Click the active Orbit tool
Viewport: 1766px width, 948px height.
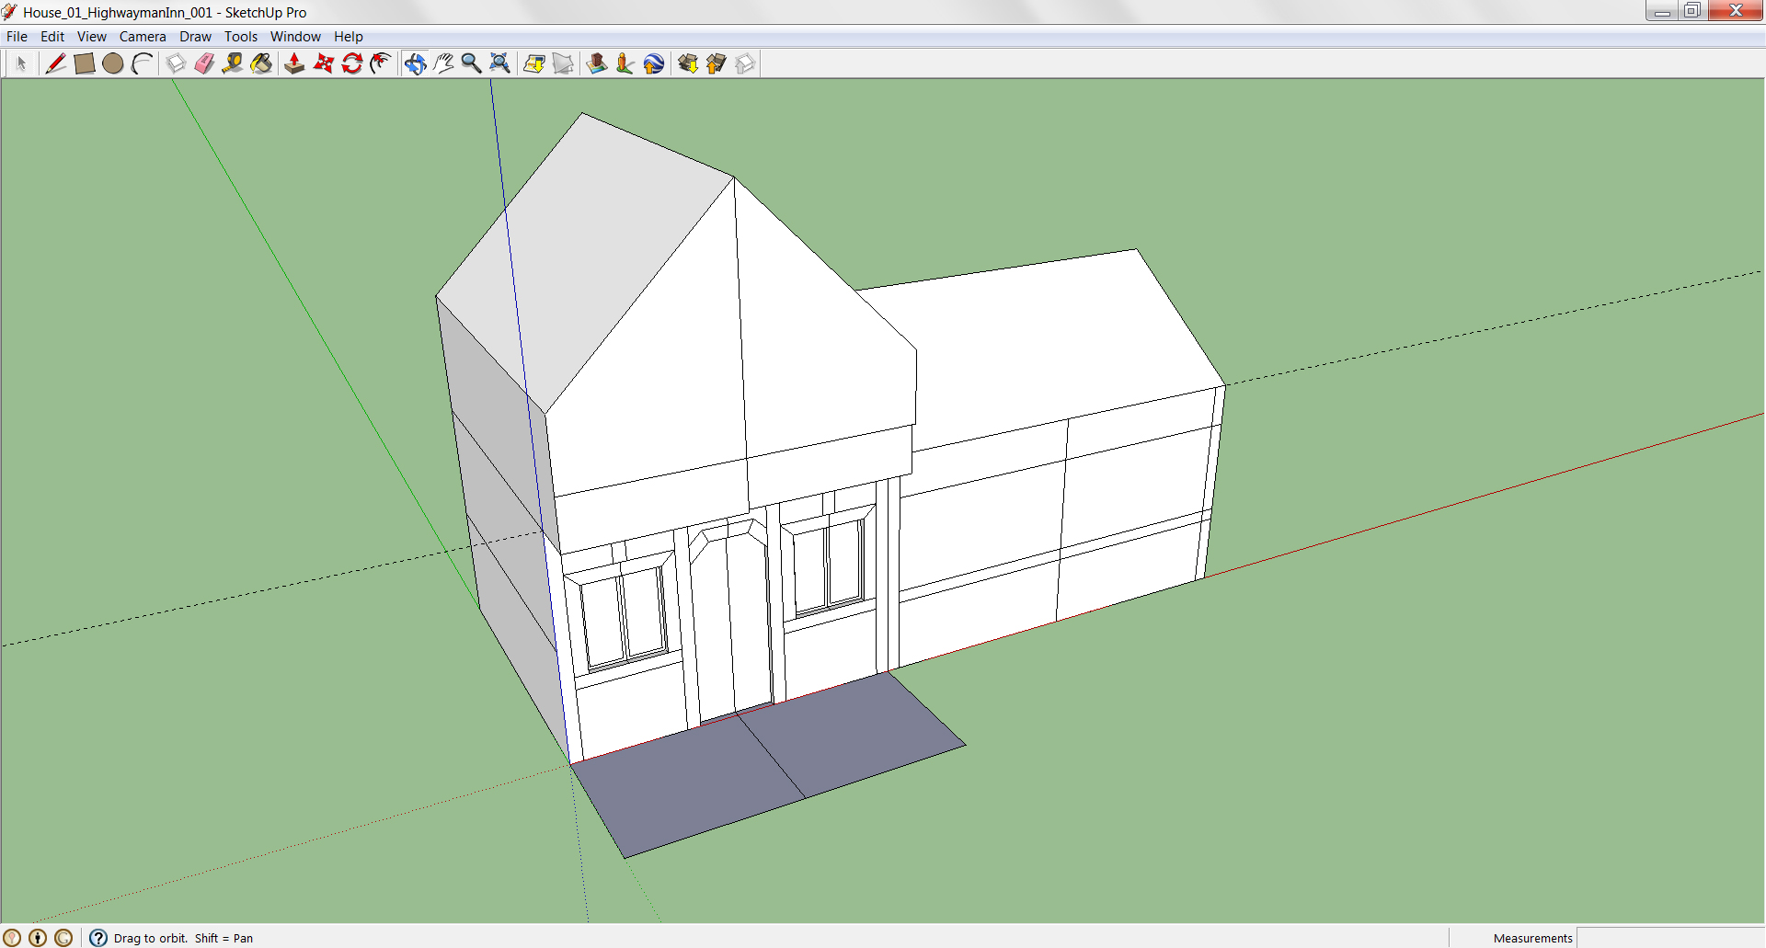pyautogui.click(x=415, y=63)
